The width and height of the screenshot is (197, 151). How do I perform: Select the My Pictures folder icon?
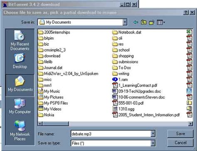(x=41, y=97)
